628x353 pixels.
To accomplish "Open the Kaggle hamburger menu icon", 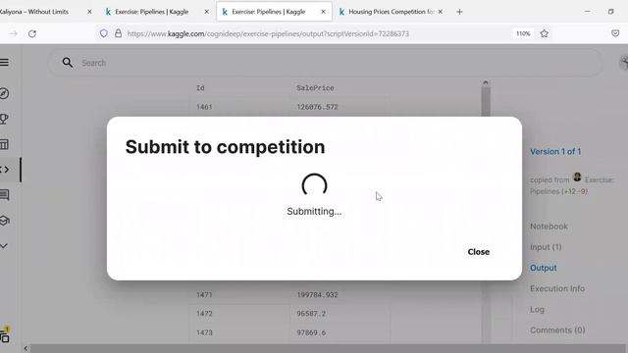I will tap(4, 62).
